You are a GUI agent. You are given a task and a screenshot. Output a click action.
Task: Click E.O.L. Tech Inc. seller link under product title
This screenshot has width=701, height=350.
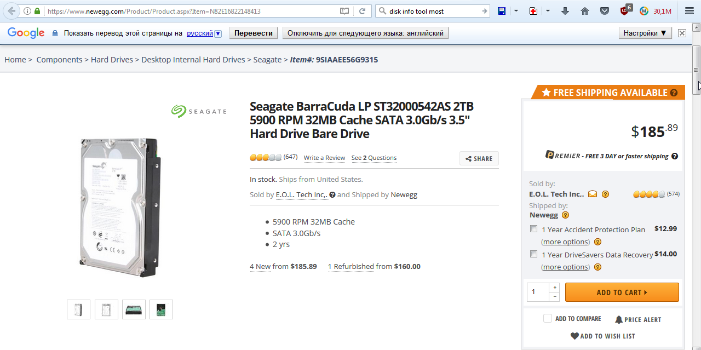coord(302,194)
